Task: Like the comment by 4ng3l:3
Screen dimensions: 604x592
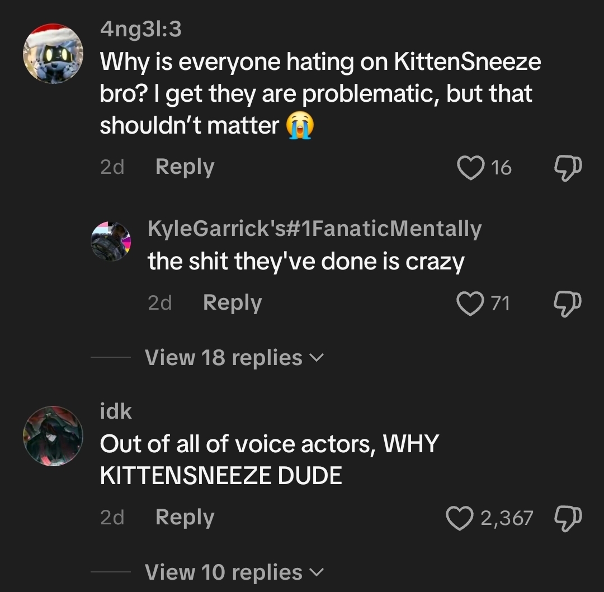Action: pyautogui.click(x=471, y=168)
